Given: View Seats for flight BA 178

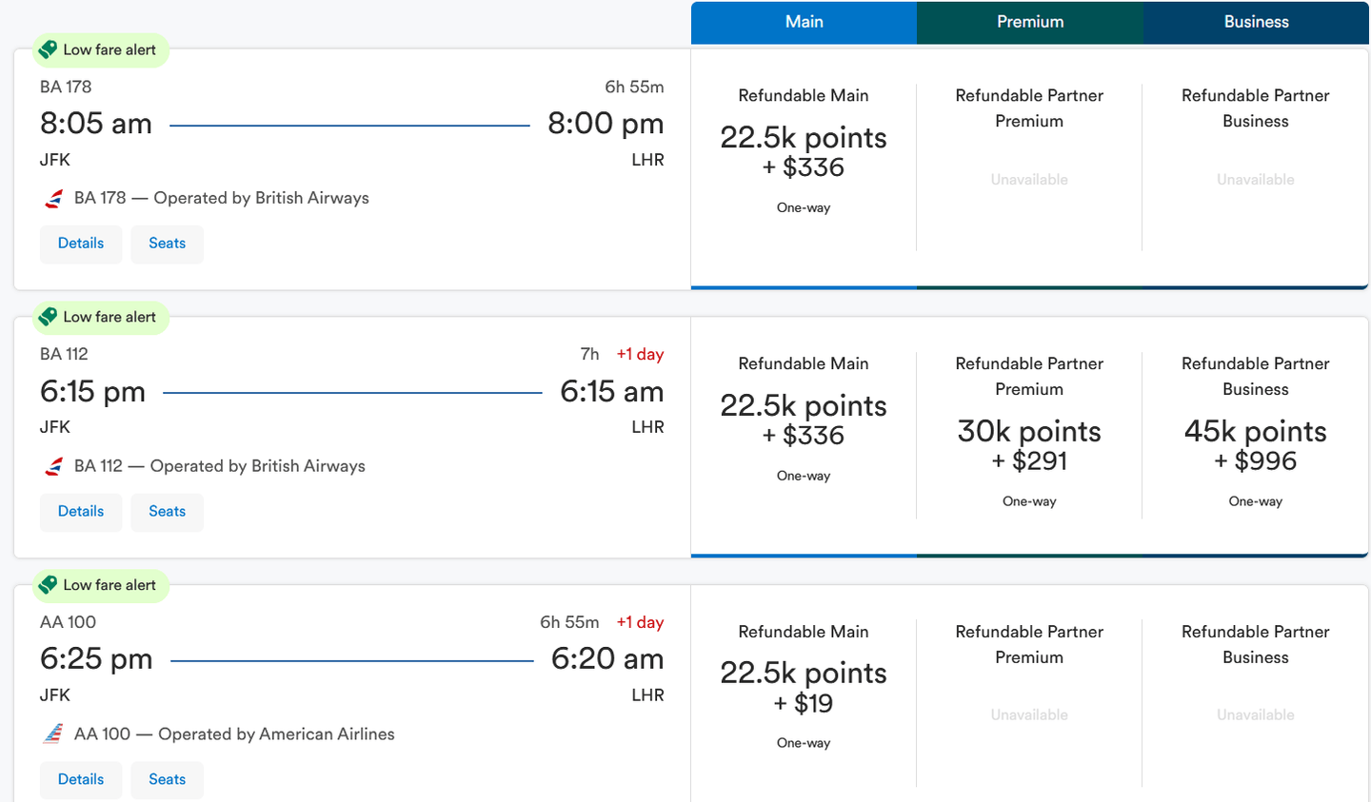Looking at the screenshot, I should 167,244.
